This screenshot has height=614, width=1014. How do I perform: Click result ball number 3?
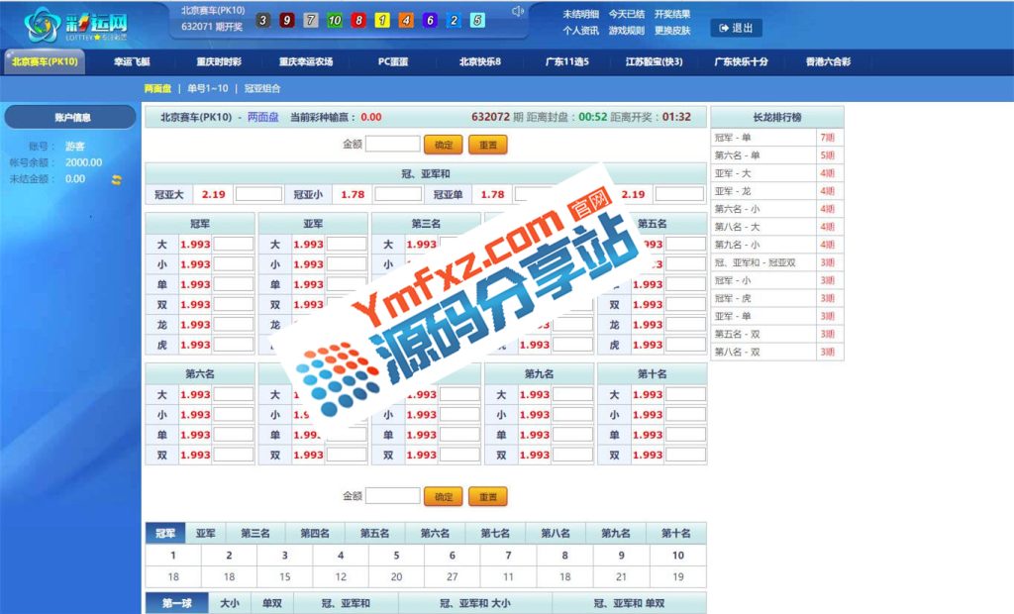(261, 19)
